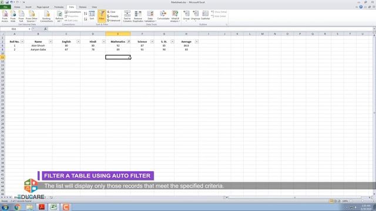This screenshot has width=376, height=211.
Task: Click the horizontal scrollbar thumb
Action: coord(295,198)
